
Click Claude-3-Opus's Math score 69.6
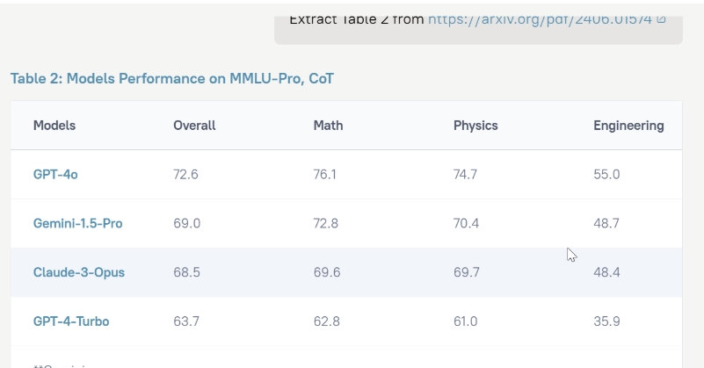click(326, 272)
